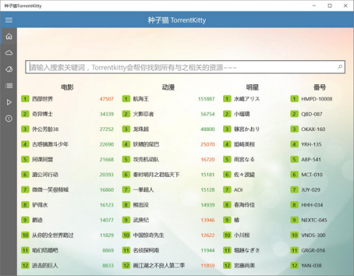The width and height of the screenshot is (354, 276).
Task: Choose movie entry 进击的巨人
Action: [x=45, y=265]
